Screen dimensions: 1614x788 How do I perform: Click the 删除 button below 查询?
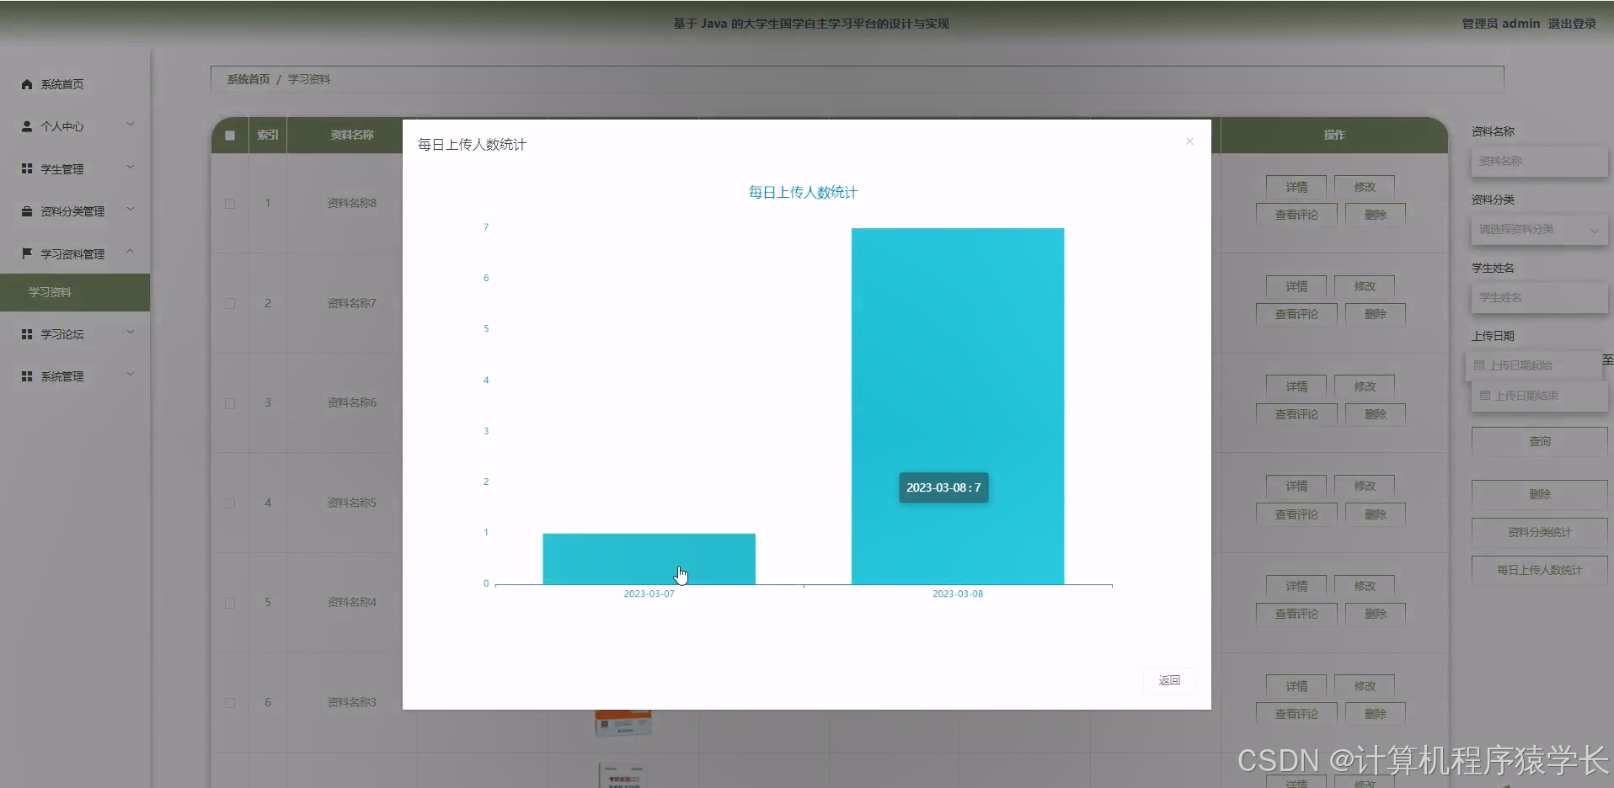tap(1539, 494)
